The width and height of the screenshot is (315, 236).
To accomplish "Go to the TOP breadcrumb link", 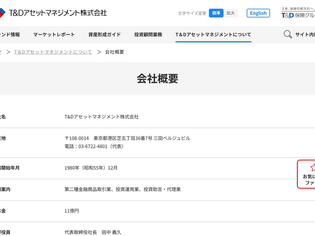I will [x=1, y=52].
